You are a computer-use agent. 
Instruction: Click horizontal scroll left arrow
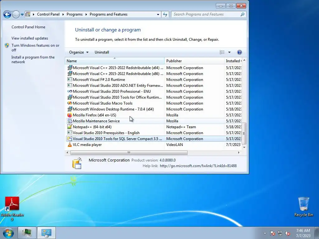tap(67, 152)
